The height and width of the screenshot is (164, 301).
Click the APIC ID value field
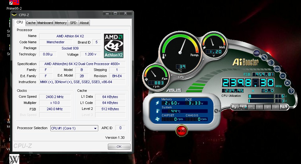[x=120, y=128]
